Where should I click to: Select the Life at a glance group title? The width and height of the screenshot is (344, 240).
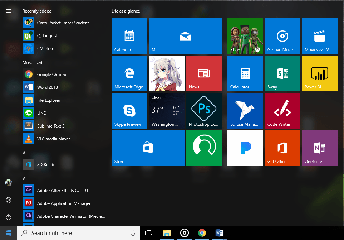pyautogui.click(x=126, y=11)
